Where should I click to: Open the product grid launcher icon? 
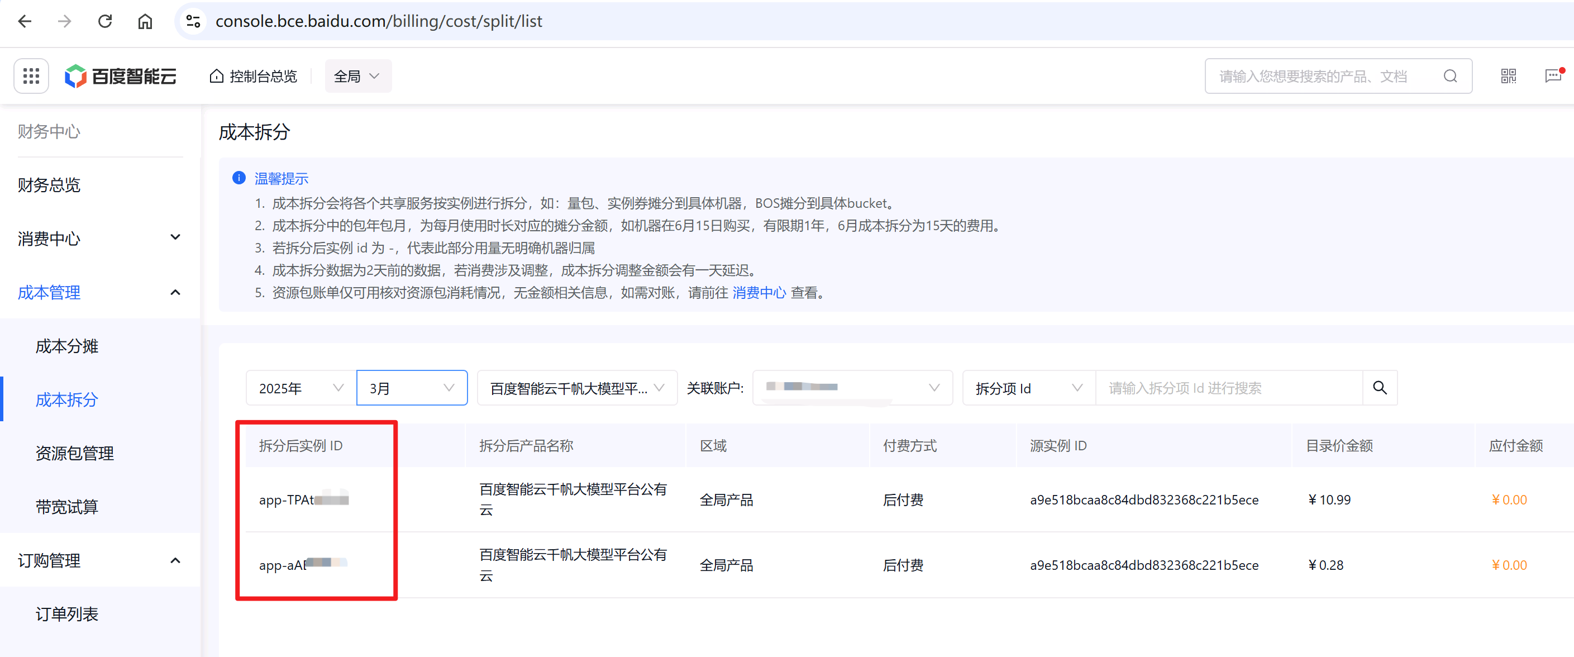pyautogui.click(x=31, y=76)
